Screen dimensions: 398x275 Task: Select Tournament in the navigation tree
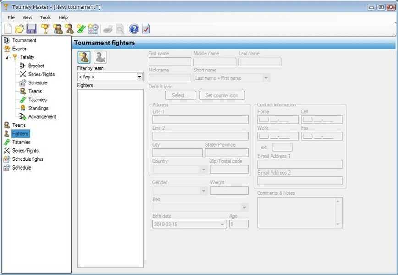coord(24,40)
